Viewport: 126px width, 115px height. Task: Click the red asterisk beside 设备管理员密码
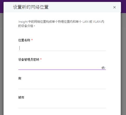[41, 59]
